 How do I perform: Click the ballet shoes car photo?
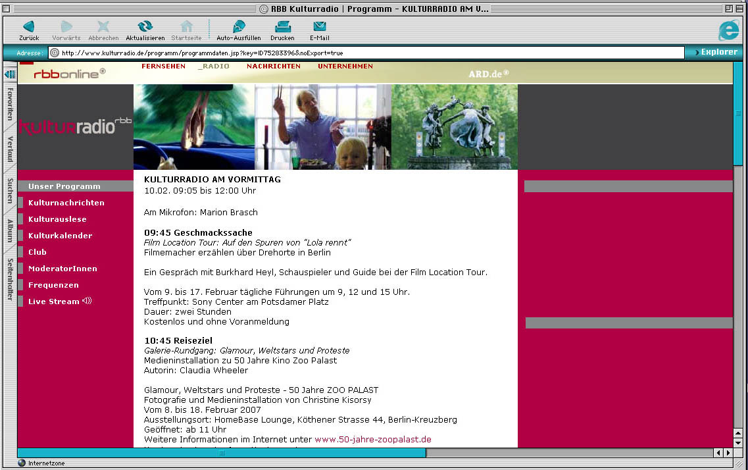194,127
